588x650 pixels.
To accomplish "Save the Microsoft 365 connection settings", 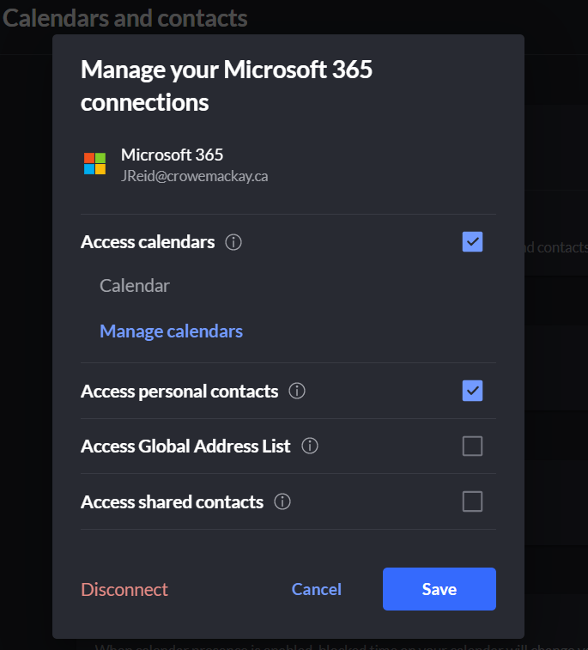I will (439, 589).
